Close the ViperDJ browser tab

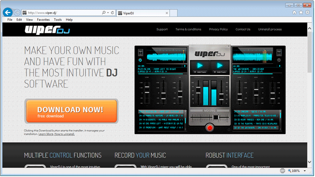pos(167,13)
